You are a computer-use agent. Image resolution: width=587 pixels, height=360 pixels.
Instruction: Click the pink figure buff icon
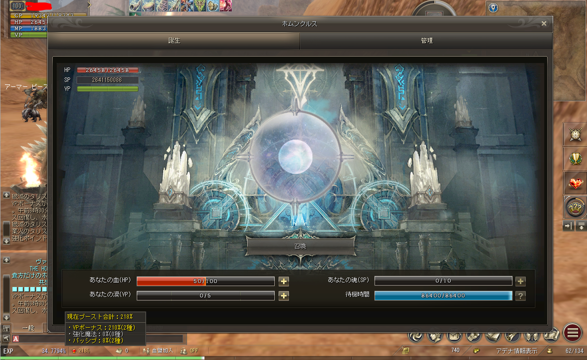coord(226,5)
